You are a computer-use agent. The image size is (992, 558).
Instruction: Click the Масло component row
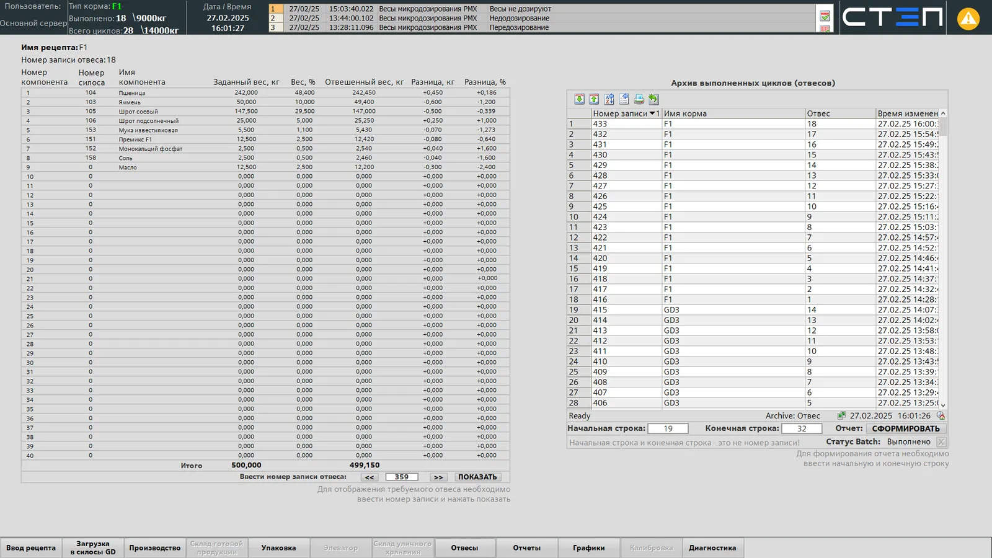tap(265, 167)
